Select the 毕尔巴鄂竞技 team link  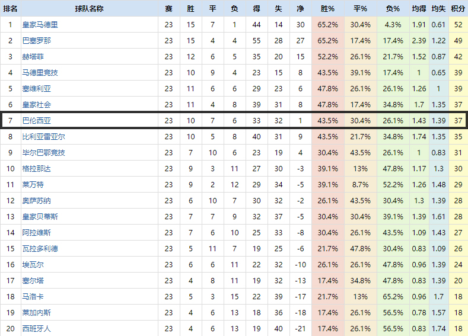pos(43,153)
